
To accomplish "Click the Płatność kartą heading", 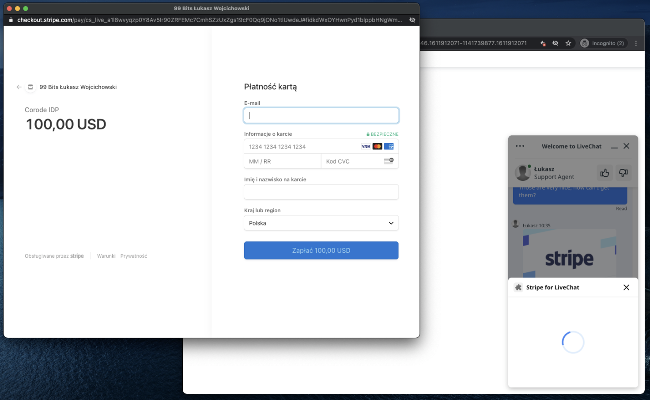I will click(271, 87).
